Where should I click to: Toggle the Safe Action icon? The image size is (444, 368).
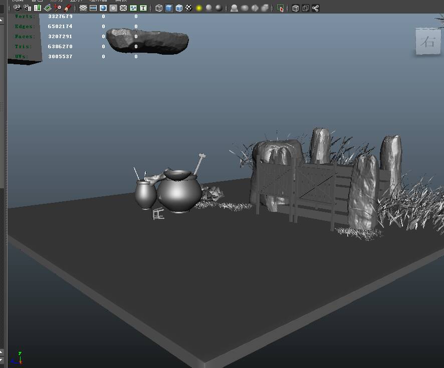[133, 8]
